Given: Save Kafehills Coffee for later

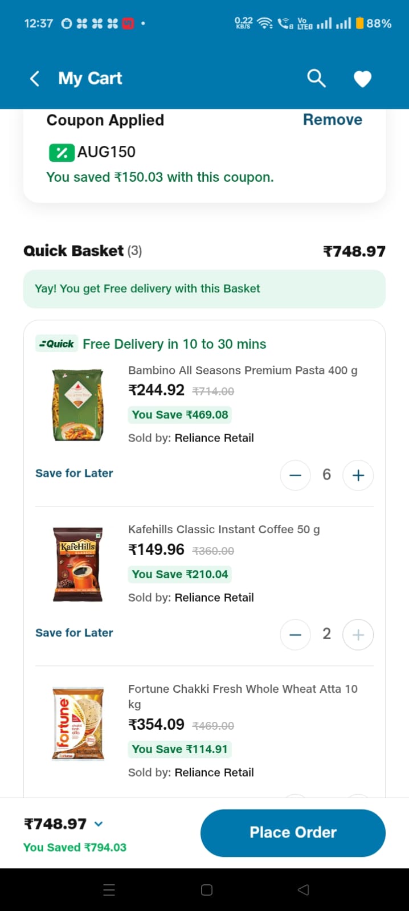Looking at the screenshot, I should tap(74, 633).
